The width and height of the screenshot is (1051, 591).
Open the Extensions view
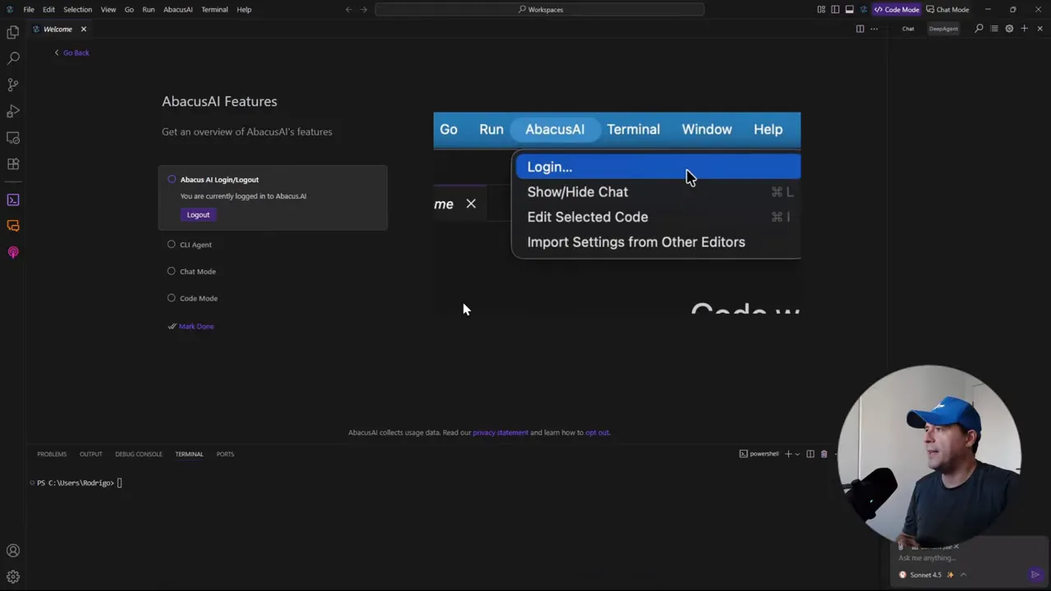tap(13, 164)
